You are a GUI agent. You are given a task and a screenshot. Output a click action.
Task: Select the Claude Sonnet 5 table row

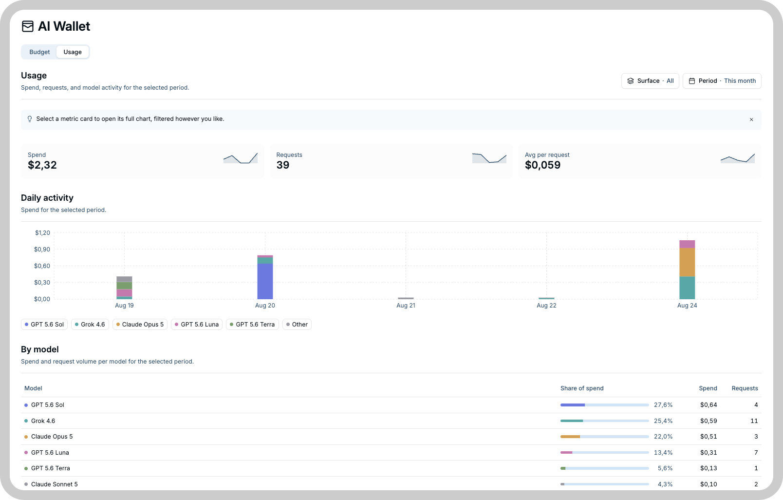tap(391, 484)
